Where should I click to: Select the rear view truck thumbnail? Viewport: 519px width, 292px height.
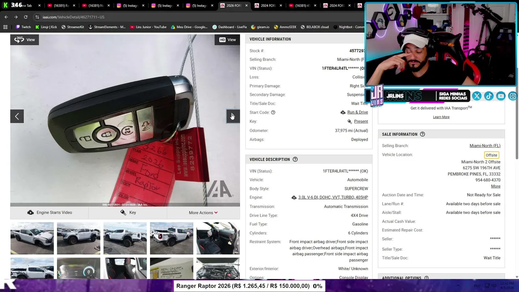(x=172, y=238)
